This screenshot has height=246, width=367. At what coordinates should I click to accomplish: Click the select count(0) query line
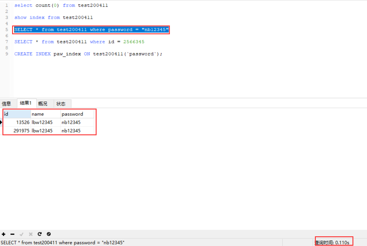(61, 5)
